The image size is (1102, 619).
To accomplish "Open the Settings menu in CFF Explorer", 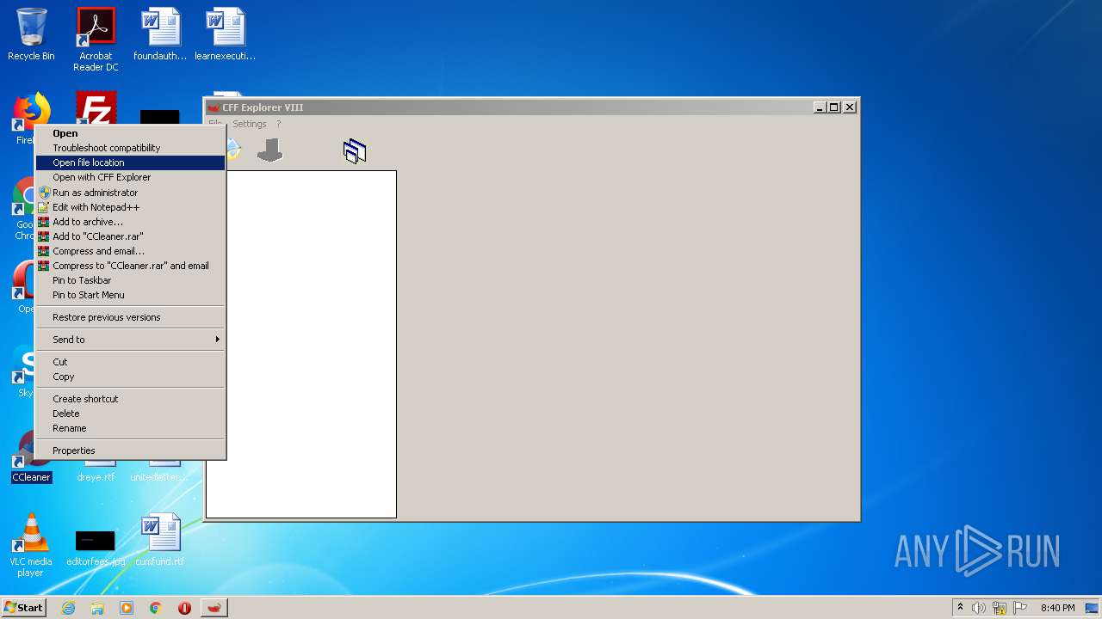I will (249, 124).
